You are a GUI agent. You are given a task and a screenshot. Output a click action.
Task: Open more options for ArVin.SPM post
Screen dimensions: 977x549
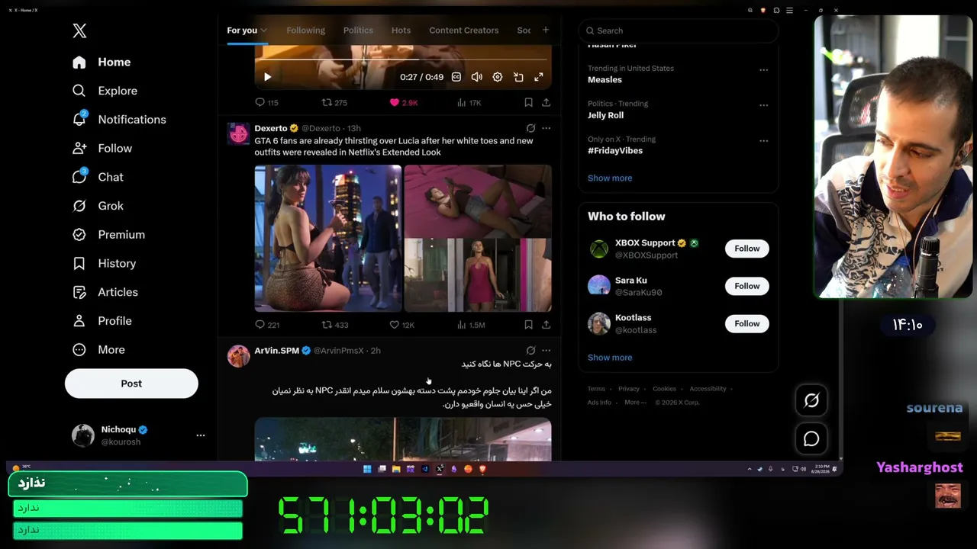546,351
